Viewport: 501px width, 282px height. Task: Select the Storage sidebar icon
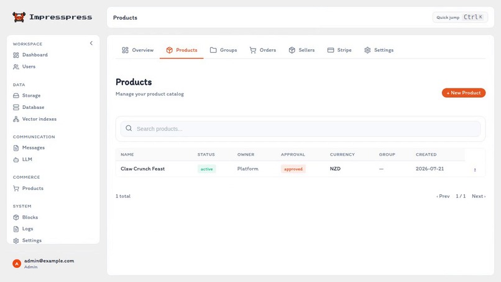[16, 95]
